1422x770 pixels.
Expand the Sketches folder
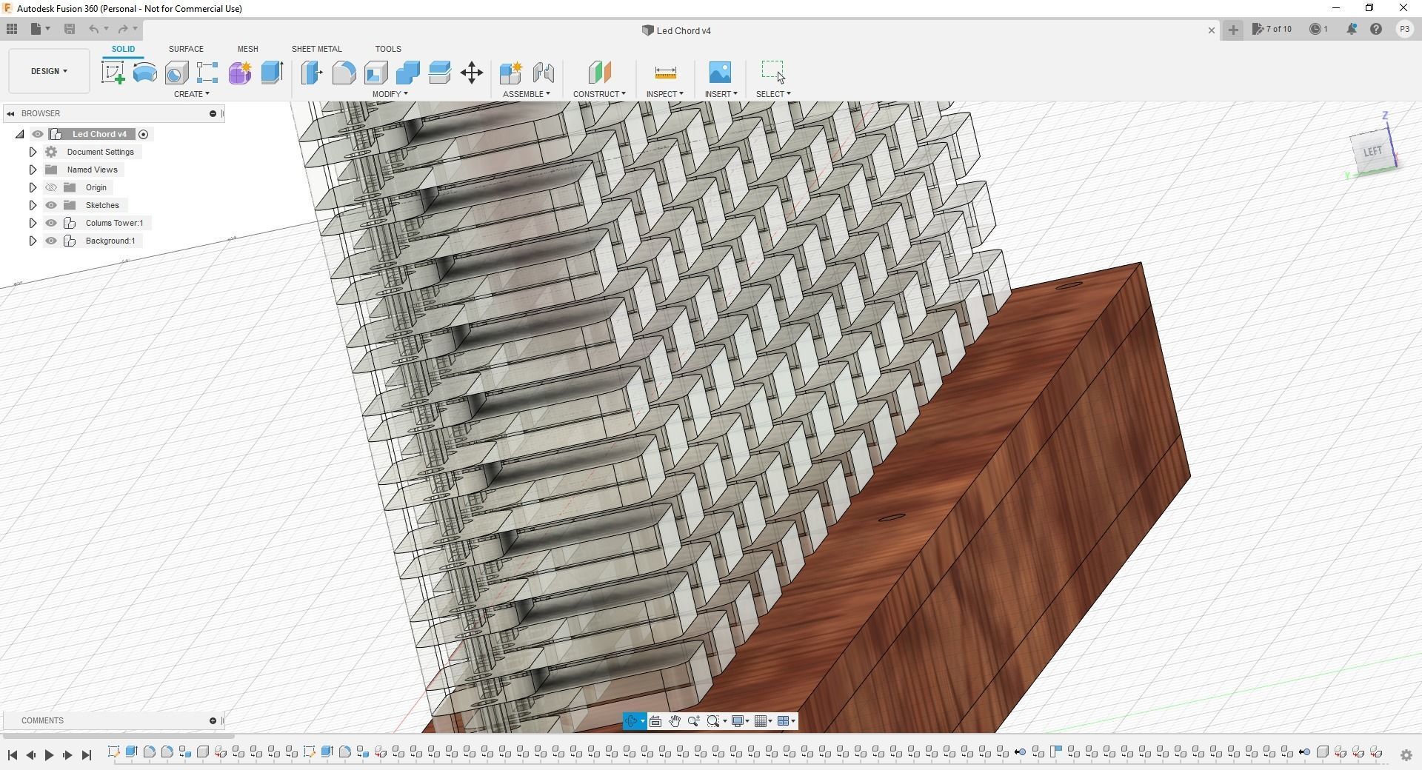33,205
